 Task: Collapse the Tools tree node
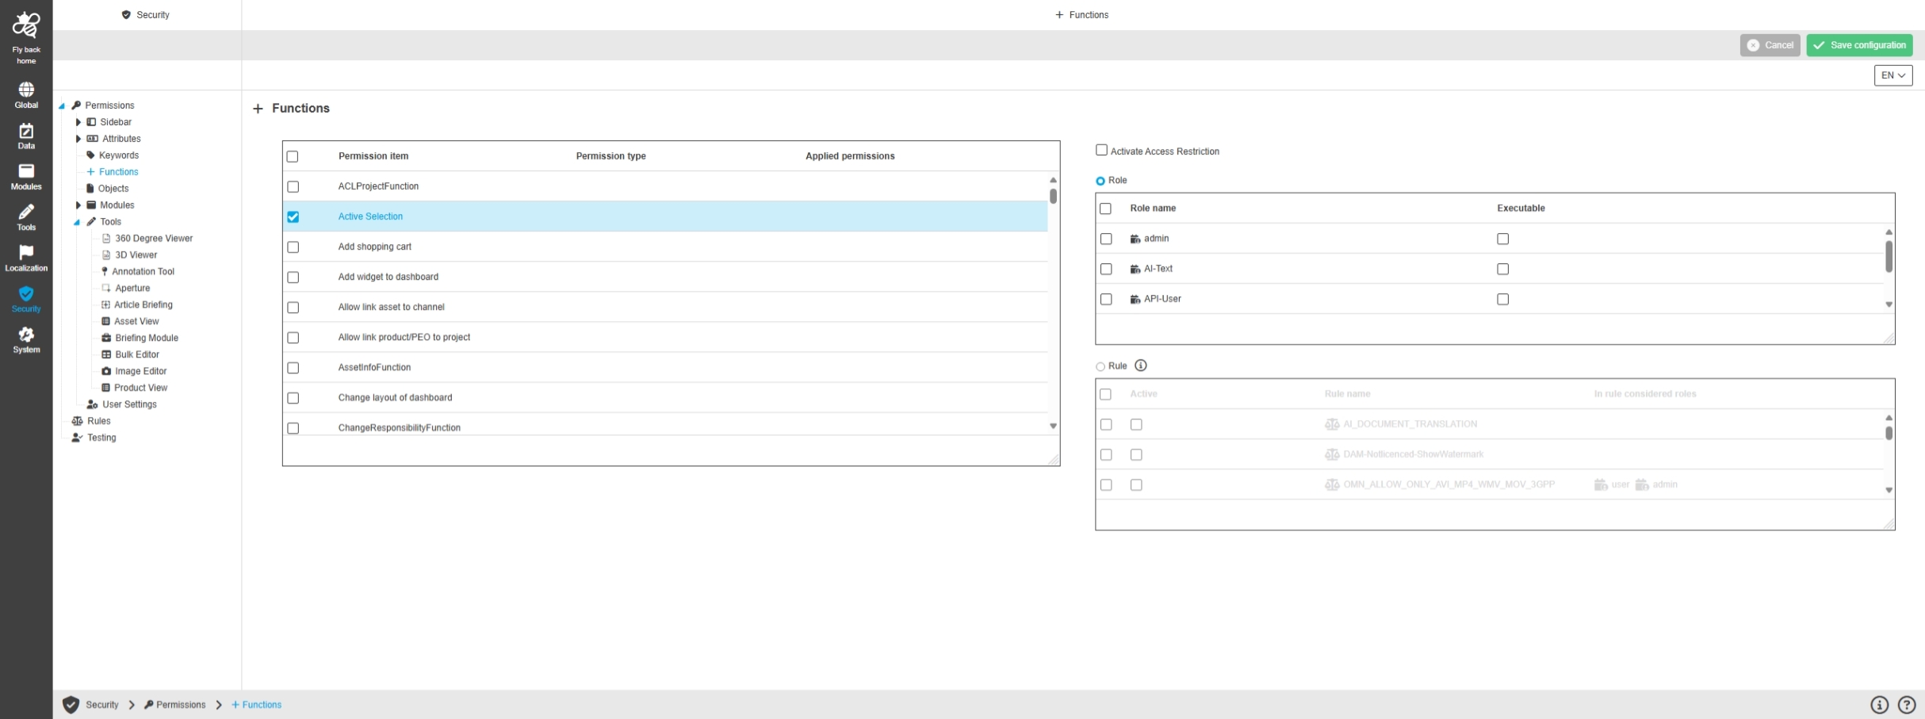77,223
